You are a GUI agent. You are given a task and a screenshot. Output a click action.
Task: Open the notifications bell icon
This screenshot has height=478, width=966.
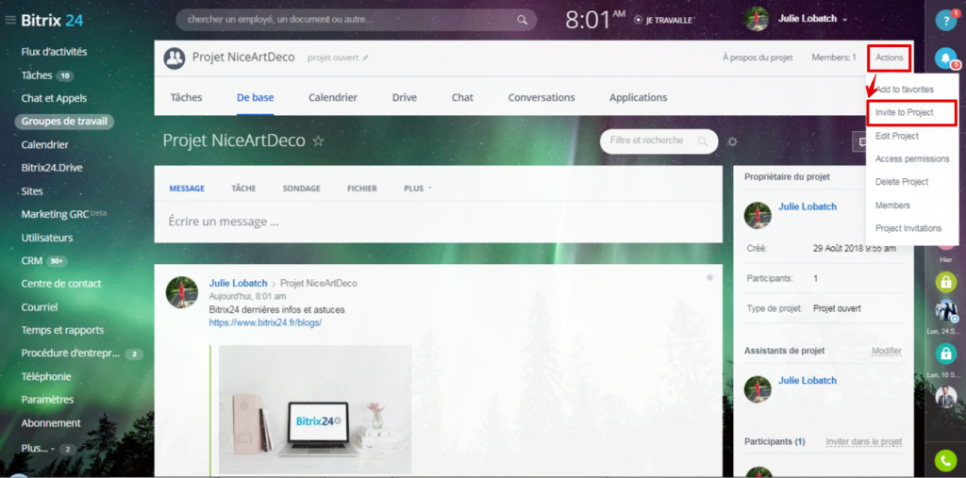pos(945,58)
